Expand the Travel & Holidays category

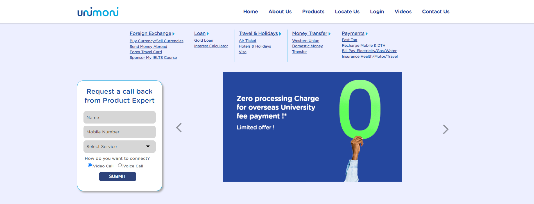[260, 33]
